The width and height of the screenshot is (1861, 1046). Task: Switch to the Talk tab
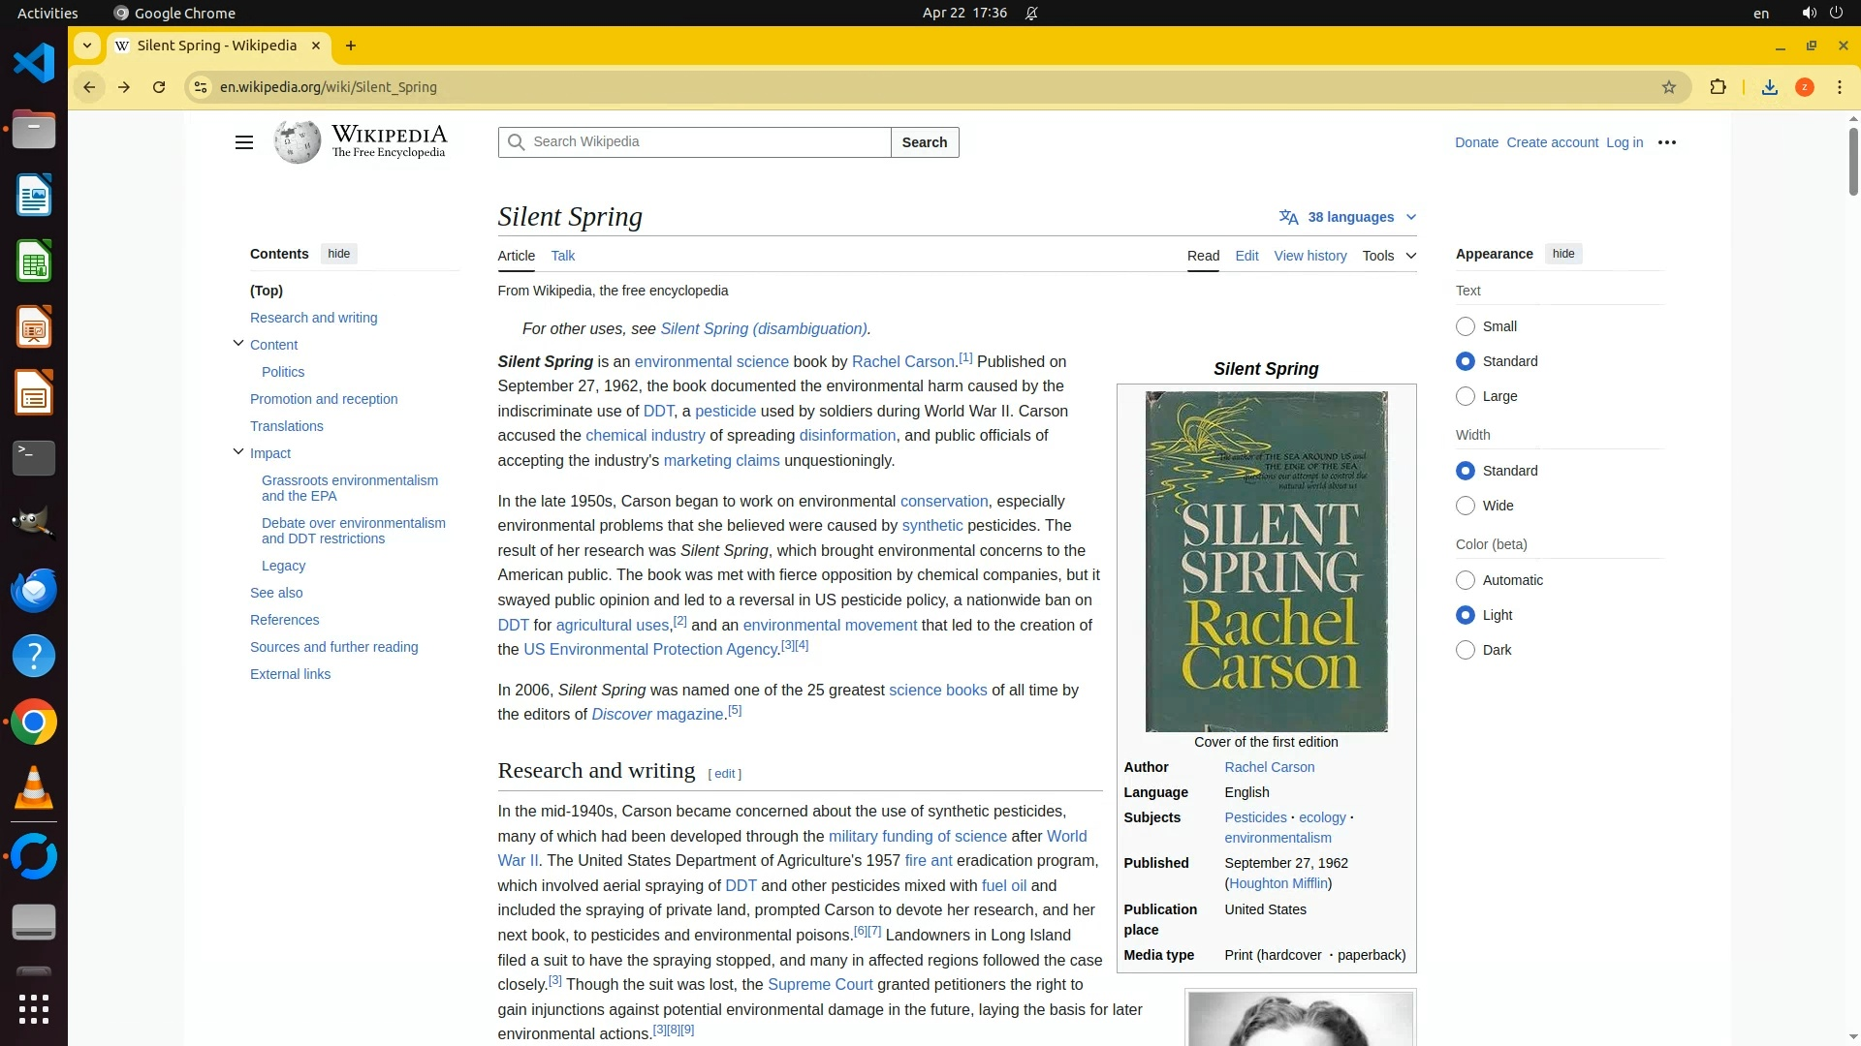(x=562, y=256)
